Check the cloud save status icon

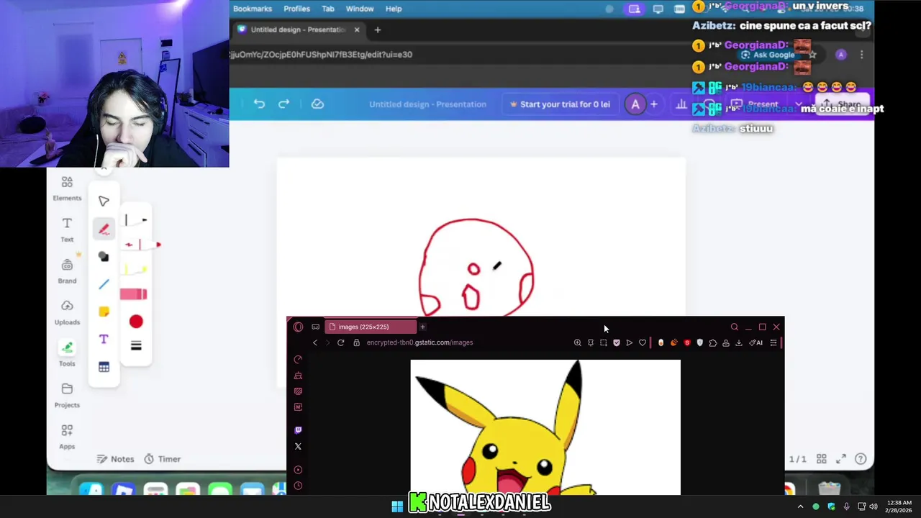click(x=317, y=104)
